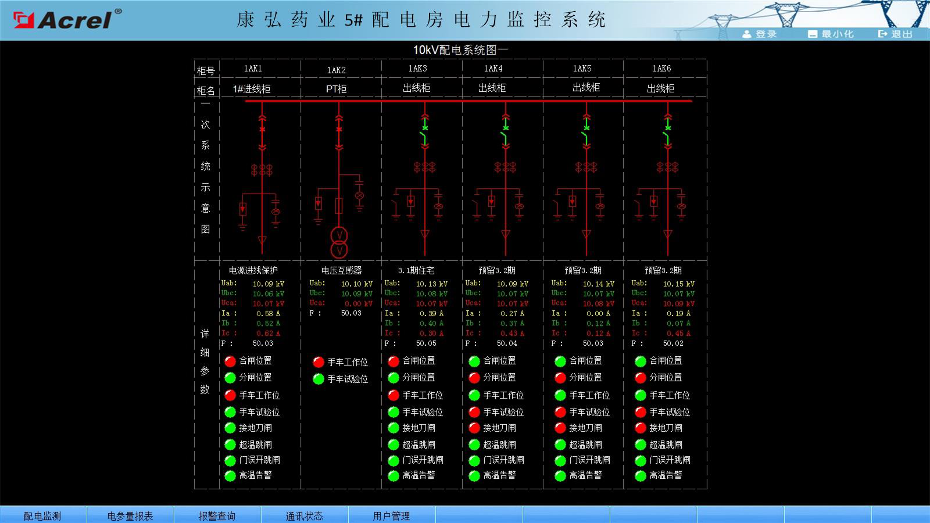Click the PT柜 cabinet name
This screenshot has width=930, height=523.
(x=336, y=89)
